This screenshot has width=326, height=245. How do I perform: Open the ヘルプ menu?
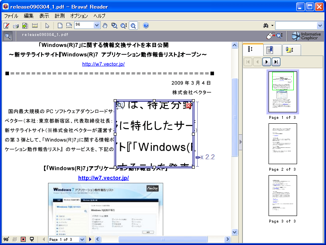[x=99, y=16]
